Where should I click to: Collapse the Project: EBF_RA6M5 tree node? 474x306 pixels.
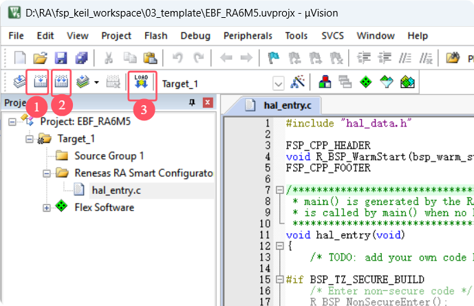coord(12,122)
